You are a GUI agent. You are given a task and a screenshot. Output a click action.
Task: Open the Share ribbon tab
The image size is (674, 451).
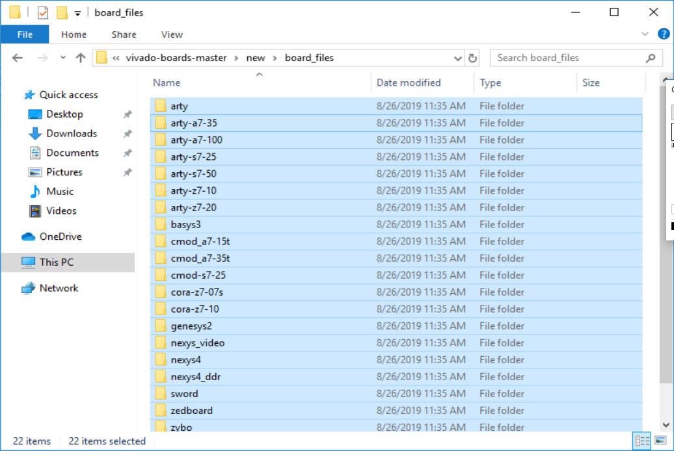[x=124, y=34]
